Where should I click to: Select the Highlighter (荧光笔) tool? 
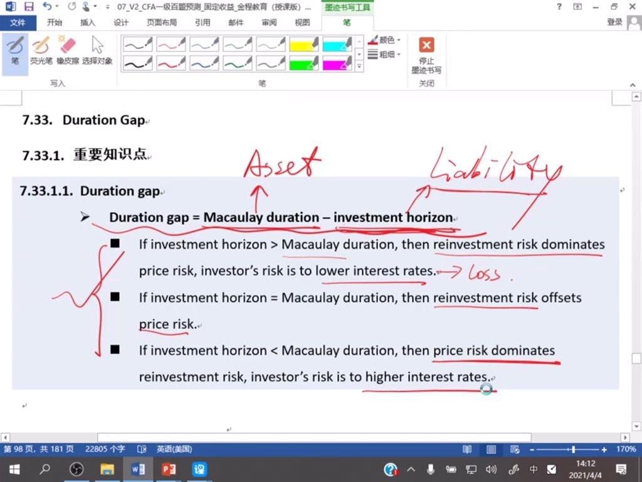click(x=41, y=50)
